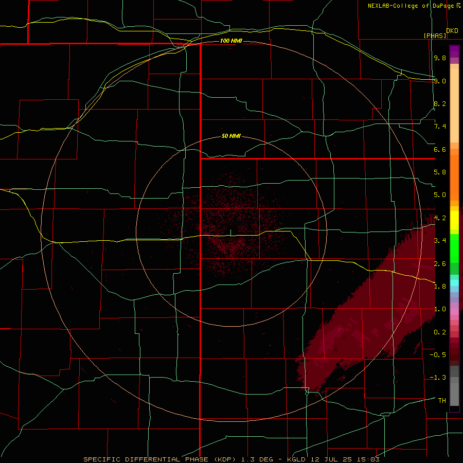Select the 3.4 scale value
463x463 pixels.
click(x=440, y=241)
